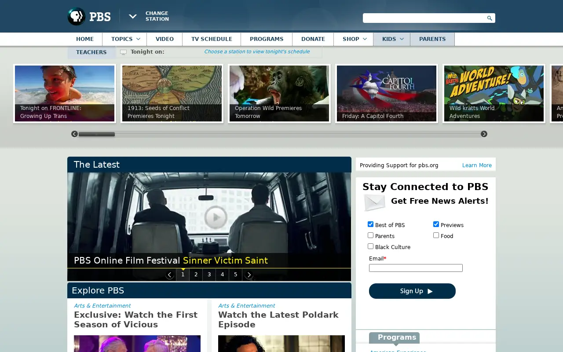Open the Shop dropdown arrow
Image resolution: width=563 pixels, height=352 pixels.
[x=365, y=39]
